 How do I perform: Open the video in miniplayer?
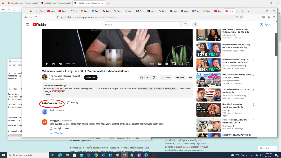(x=174, y=64)
